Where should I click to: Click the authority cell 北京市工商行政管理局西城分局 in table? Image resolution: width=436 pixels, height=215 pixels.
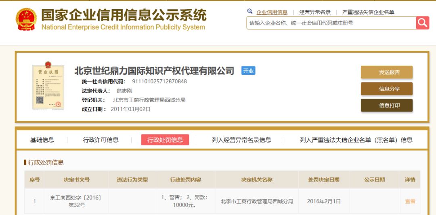(257, 201)
